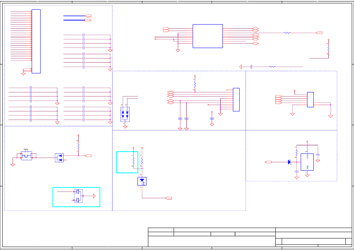
Task: Click the VDD pin label inside the regulator block
Action: coord(307,156)
